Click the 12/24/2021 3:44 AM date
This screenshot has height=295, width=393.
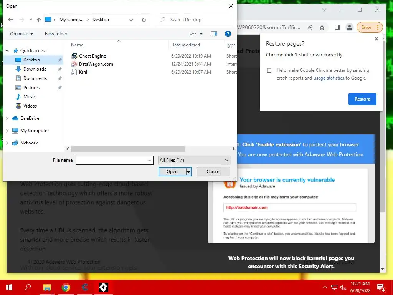(191, 64)
